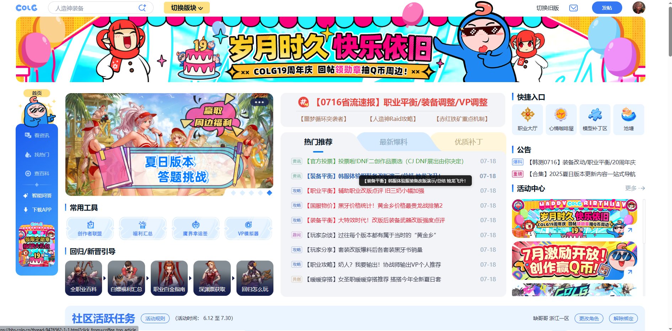Open 【韩测0716】装备改动 announcement

coord(581,162)
